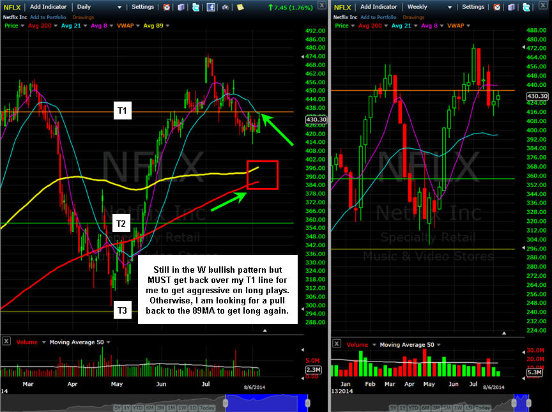Image resolution: width=552 pixels, height=412 pixels.
Task: Expand Price options in Weekly chart
Action: tap(353, 26)
